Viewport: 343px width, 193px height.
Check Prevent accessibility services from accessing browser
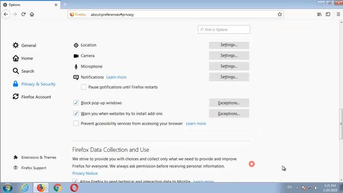tap(76, 123)
